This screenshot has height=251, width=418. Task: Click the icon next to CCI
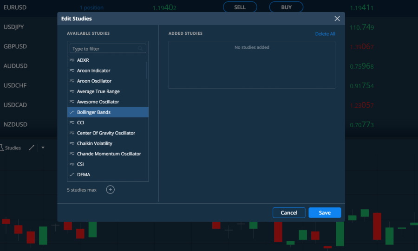point(72,122)
